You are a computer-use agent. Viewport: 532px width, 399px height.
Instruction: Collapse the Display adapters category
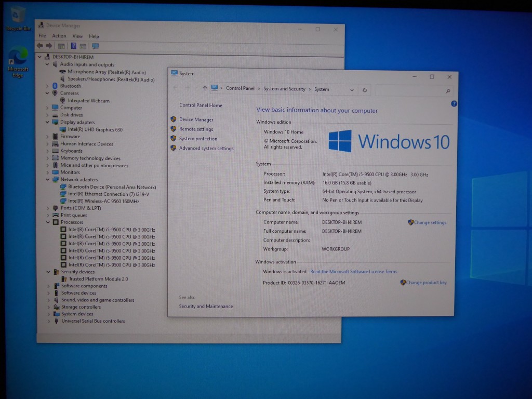coord(47,122)
